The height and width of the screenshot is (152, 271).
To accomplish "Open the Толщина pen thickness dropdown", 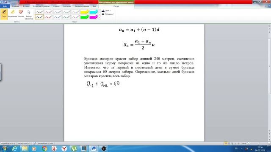I will point(108,14).
